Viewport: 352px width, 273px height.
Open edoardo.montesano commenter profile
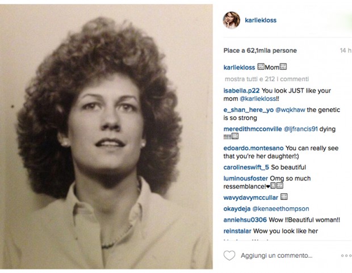click(x=253, y=148)
